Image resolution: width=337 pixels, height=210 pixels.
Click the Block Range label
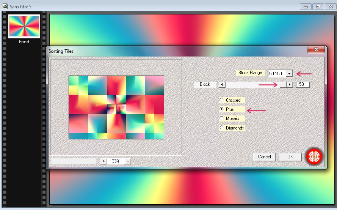(x=250, y=73)
